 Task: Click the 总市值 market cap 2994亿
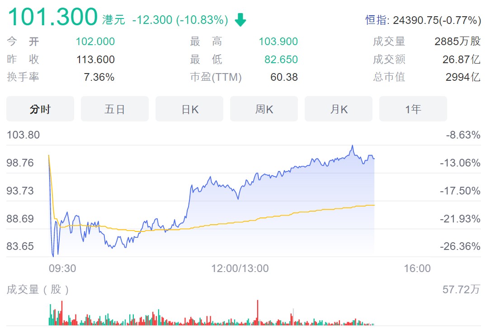tap(463, 77)
